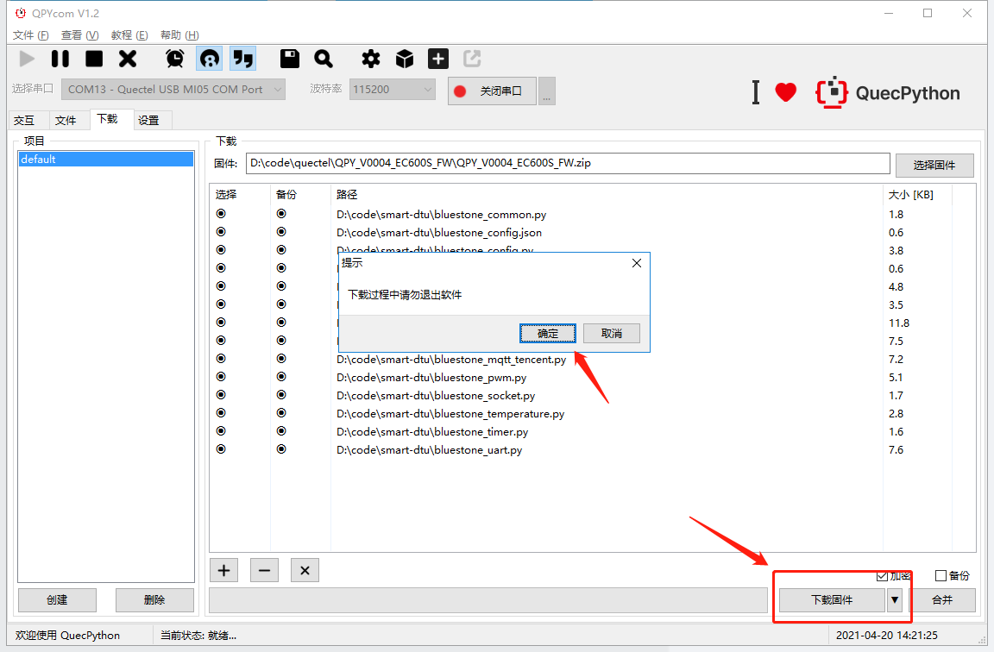Expand the 下载固件 dropdown arrow
994x652 pixels.
[x=894, y=599]
